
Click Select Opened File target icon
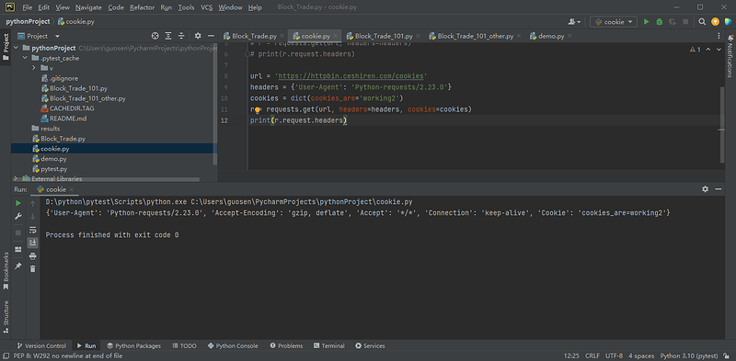155,36
